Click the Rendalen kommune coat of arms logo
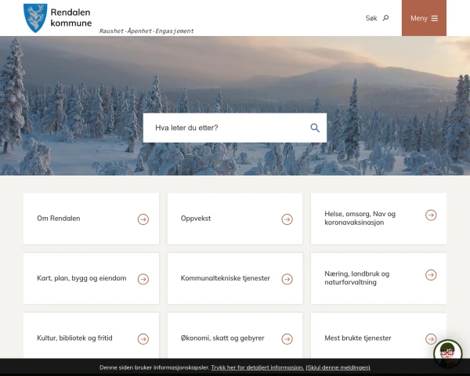 (x=35, y=18)
